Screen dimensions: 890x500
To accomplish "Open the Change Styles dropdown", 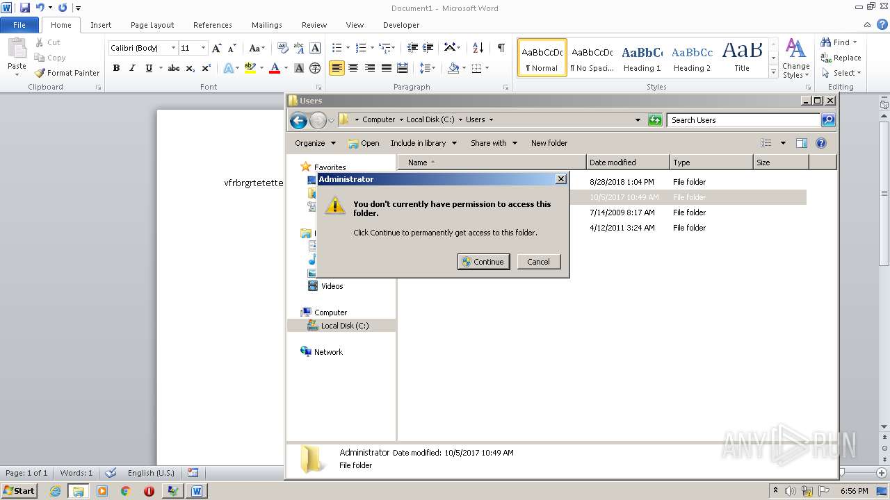I will [x=795, y=59].
